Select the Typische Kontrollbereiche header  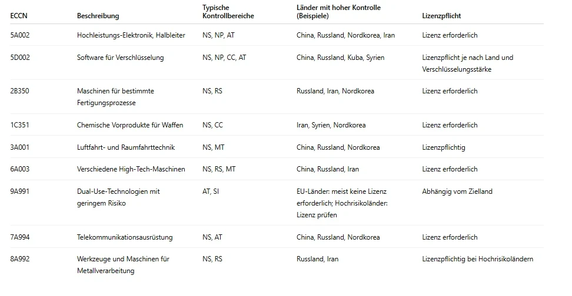(x=228, y=12)
